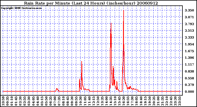This screenshot has width=197, height=107.
Task: Click the 16:20 time label
Action: coord(124,101)
